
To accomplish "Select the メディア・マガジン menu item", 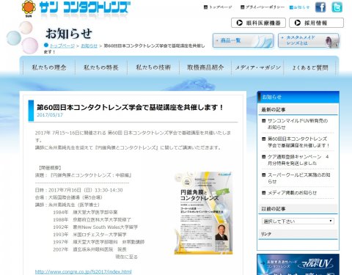I will pos(257,67).
